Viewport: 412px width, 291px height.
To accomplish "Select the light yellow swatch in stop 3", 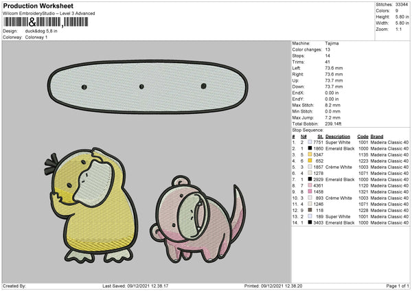I will point(310,154).
